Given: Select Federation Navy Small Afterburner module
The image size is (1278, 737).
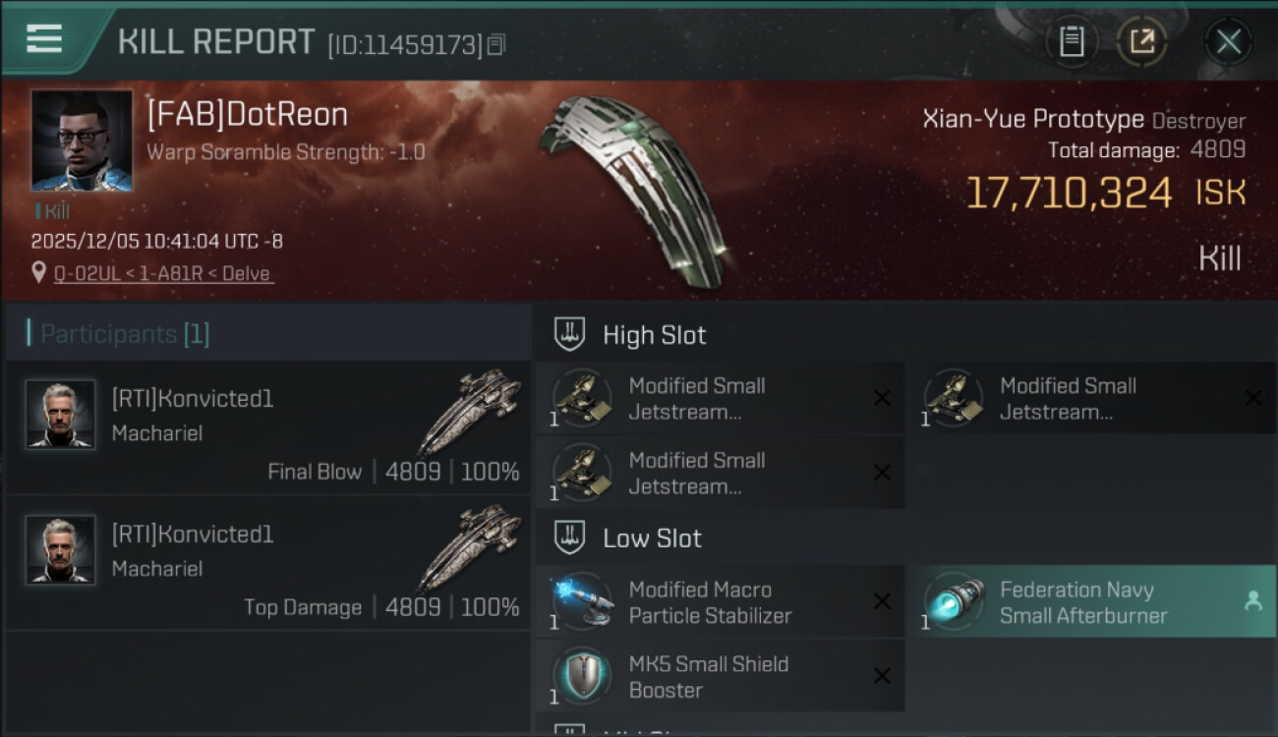Looking at the screenshot, I should coord(1091,601).
